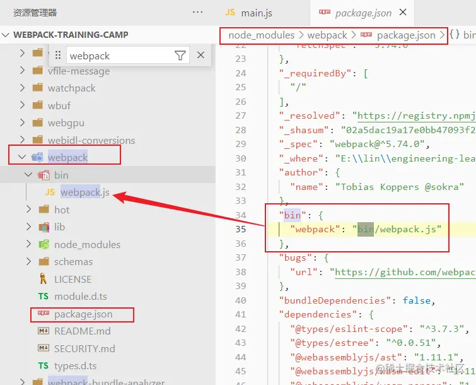Click line number 35 in the gutter
Image resolution: width=476 pixels, height=385 pixels.
(x=240, y=229)
